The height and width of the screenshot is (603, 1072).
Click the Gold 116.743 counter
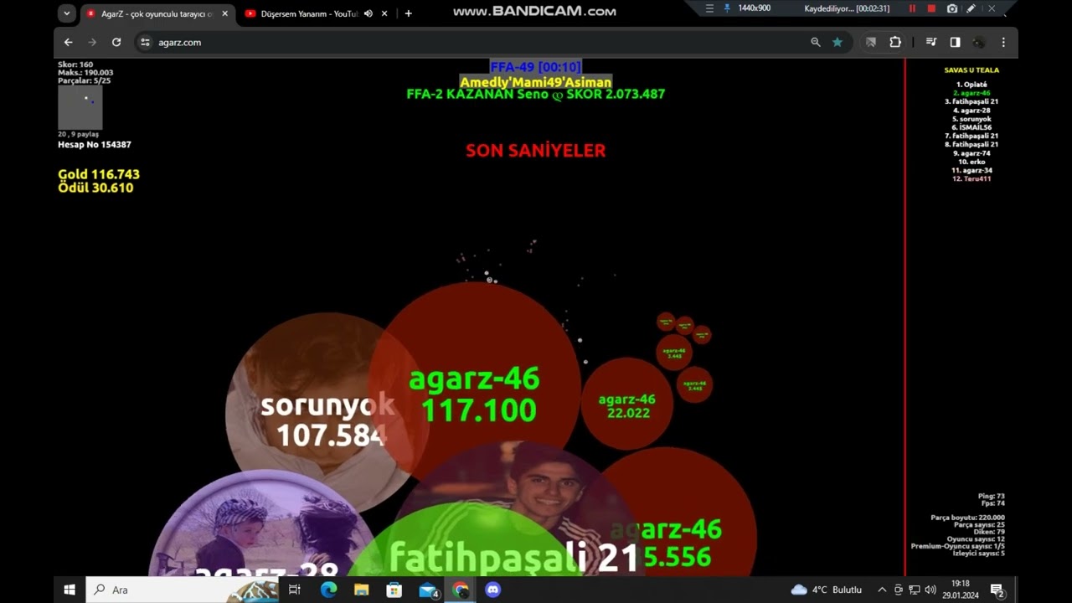click(99, 174)
